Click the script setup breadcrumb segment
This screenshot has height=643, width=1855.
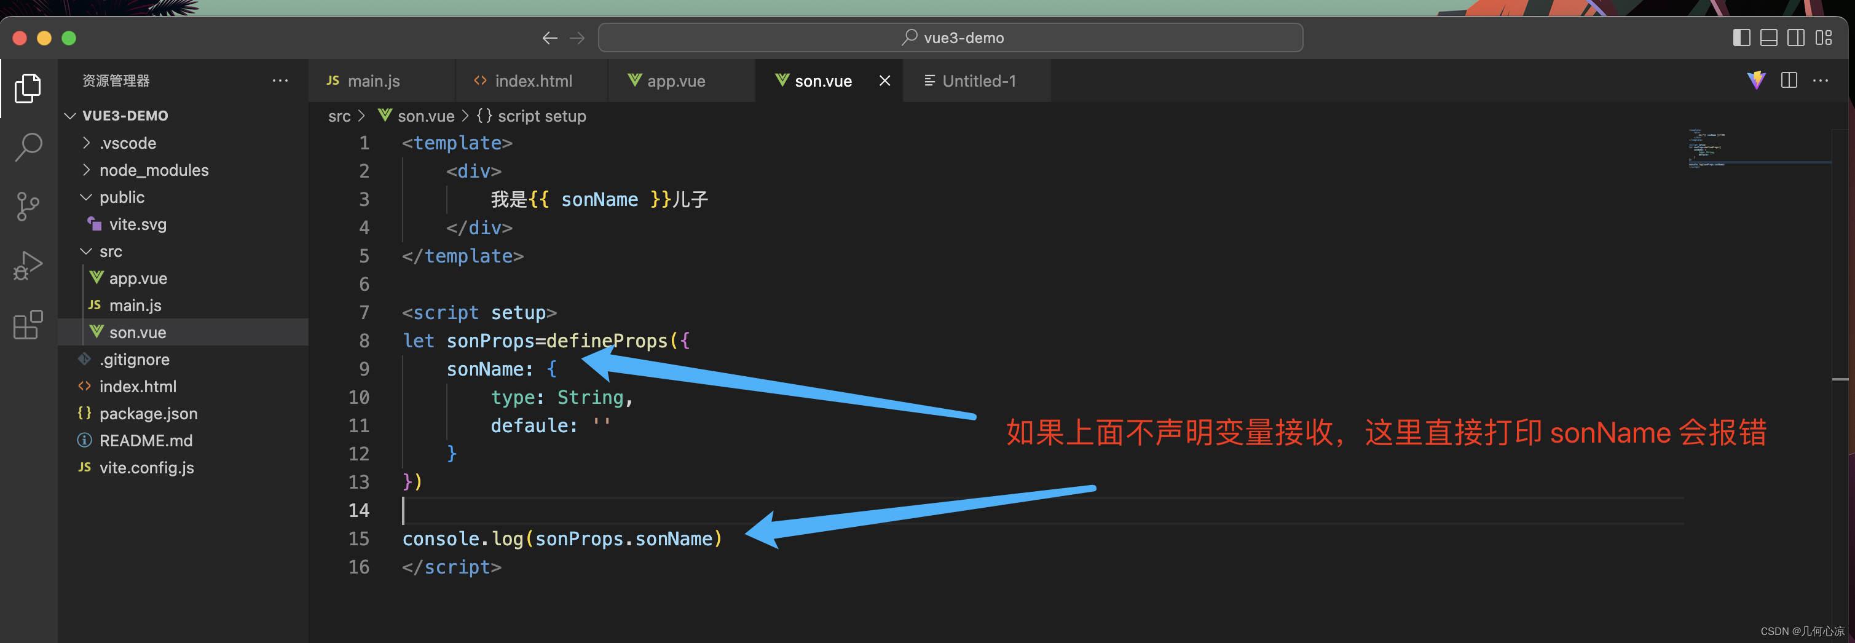click(x=532, y=116)
